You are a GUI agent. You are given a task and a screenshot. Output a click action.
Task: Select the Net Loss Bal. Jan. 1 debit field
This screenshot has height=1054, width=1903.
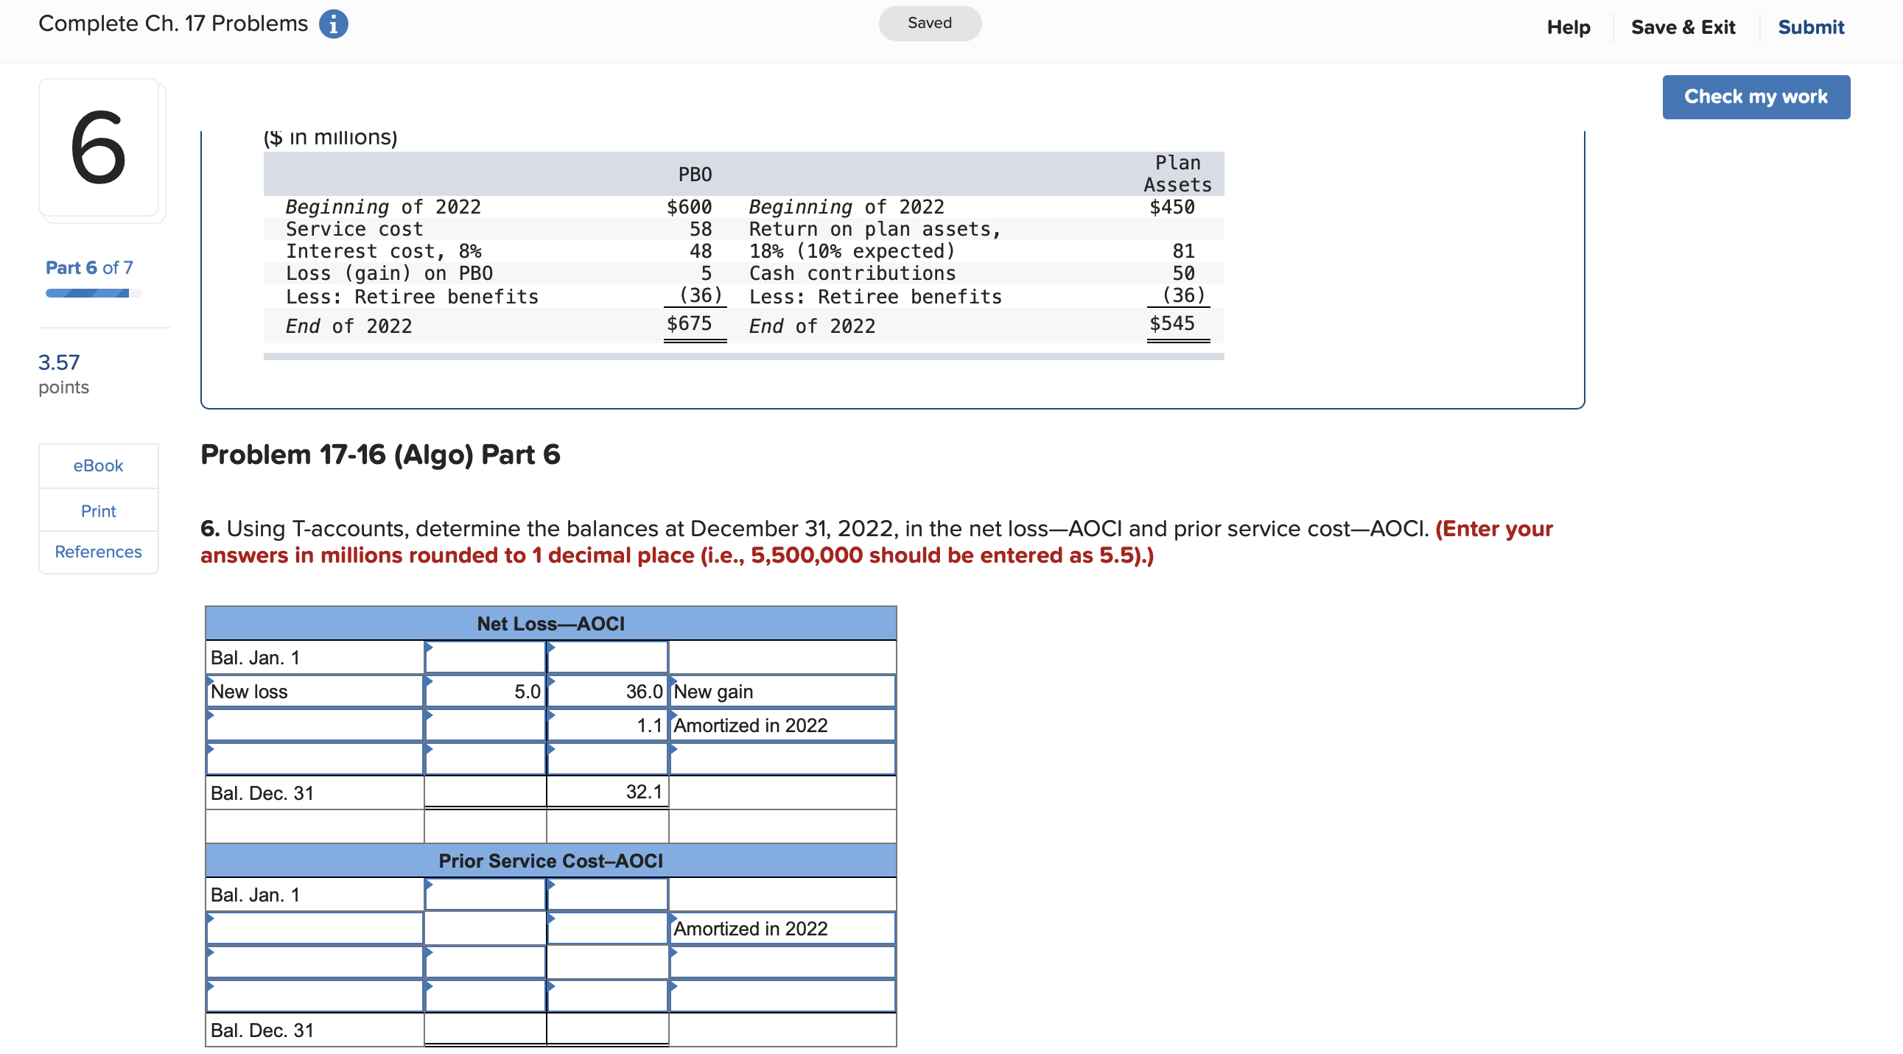tap(486, 657)
